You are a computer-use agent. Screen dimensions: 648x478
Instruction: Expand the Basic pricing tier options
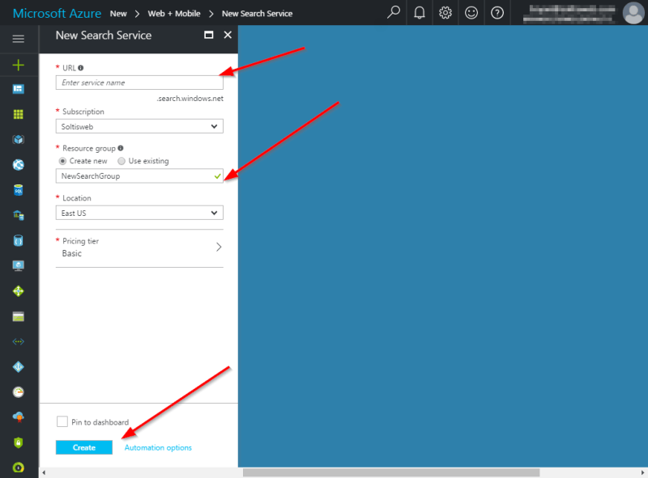139,247
